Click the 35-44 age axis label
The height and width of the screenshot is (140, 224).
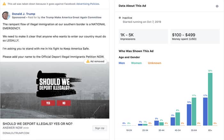pyautogui.click(x=161, y=130)
